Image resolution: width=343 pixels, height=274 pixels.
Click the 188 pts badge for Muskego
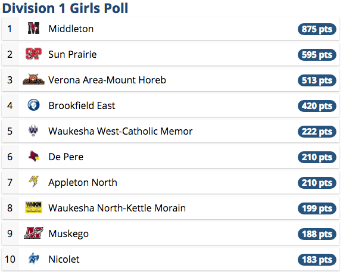(317, 234)
